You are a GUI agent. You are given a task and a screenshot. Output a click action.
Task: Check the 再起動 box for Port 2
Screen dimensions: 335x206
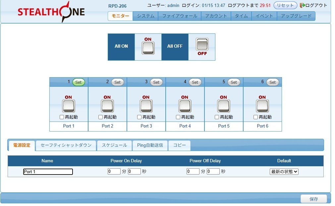point(101,117)
